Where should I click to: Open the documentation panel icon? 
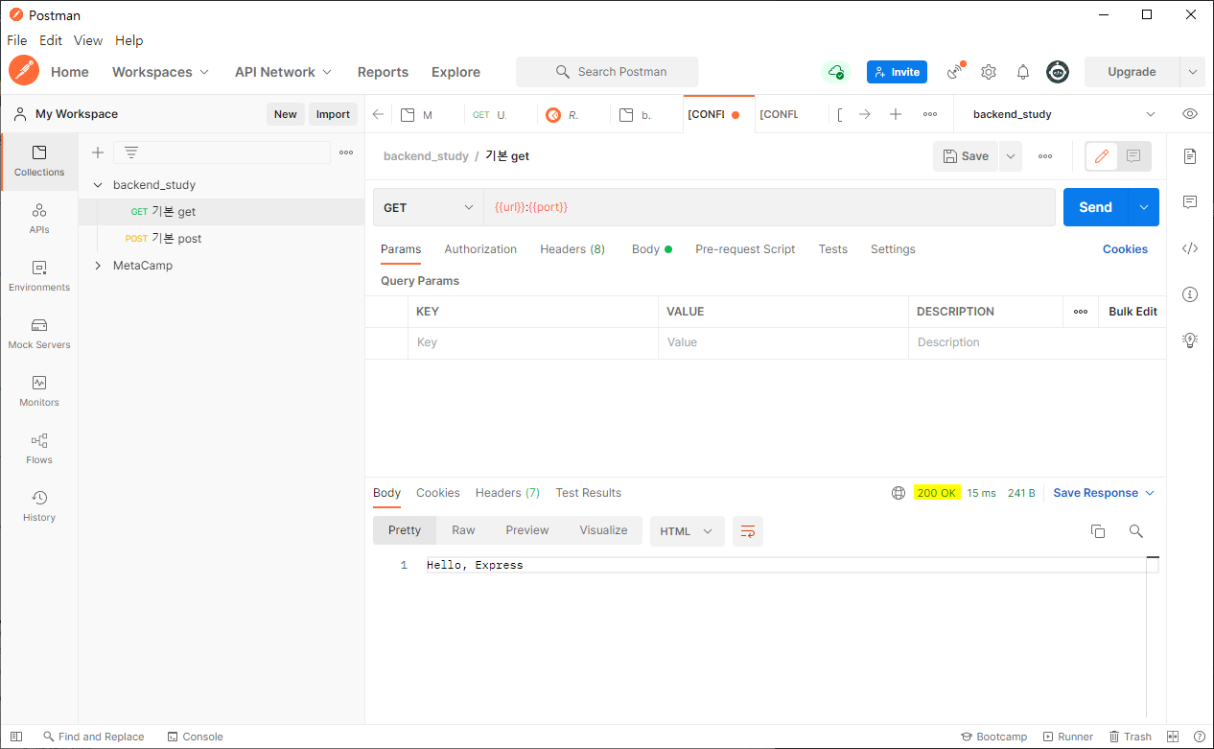[1190, 156]
